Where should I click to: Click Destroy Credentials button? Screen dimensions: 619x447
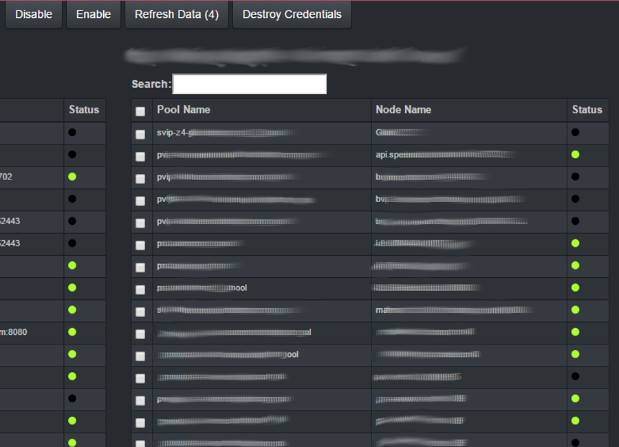pyautogui.click(x=292, y=14)
